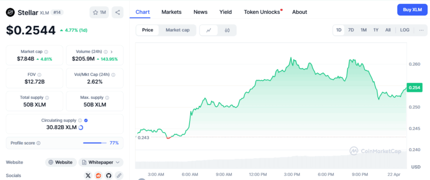Set chart range to 1M
The width and height of the screenshot is (430, 180).
point(363,30)
